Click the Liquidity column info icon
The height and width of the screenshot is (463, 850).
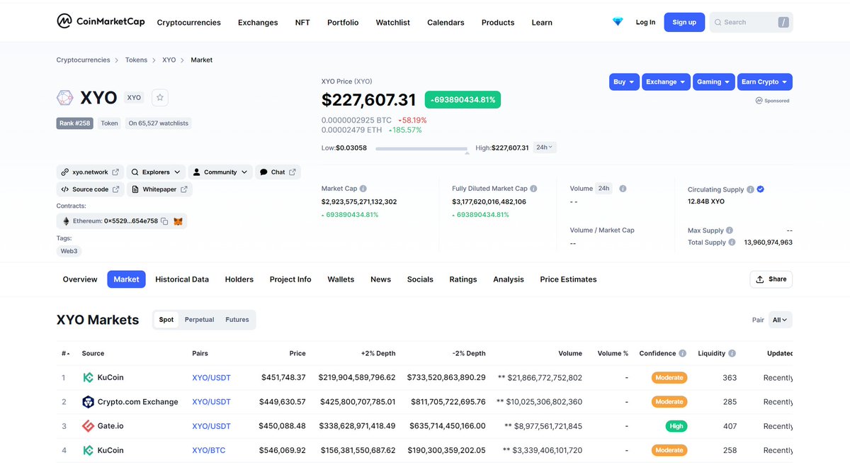pyautogui.click(x=732, y=353)
